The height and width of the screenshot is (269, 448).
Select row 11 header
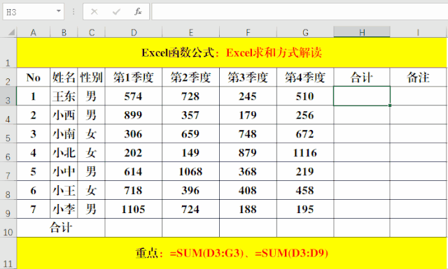pyautogui.click(x=8, y=253)
